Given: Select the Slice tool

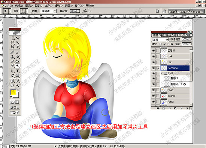Looking at the screenshot, I should click(x=18, y=47).
